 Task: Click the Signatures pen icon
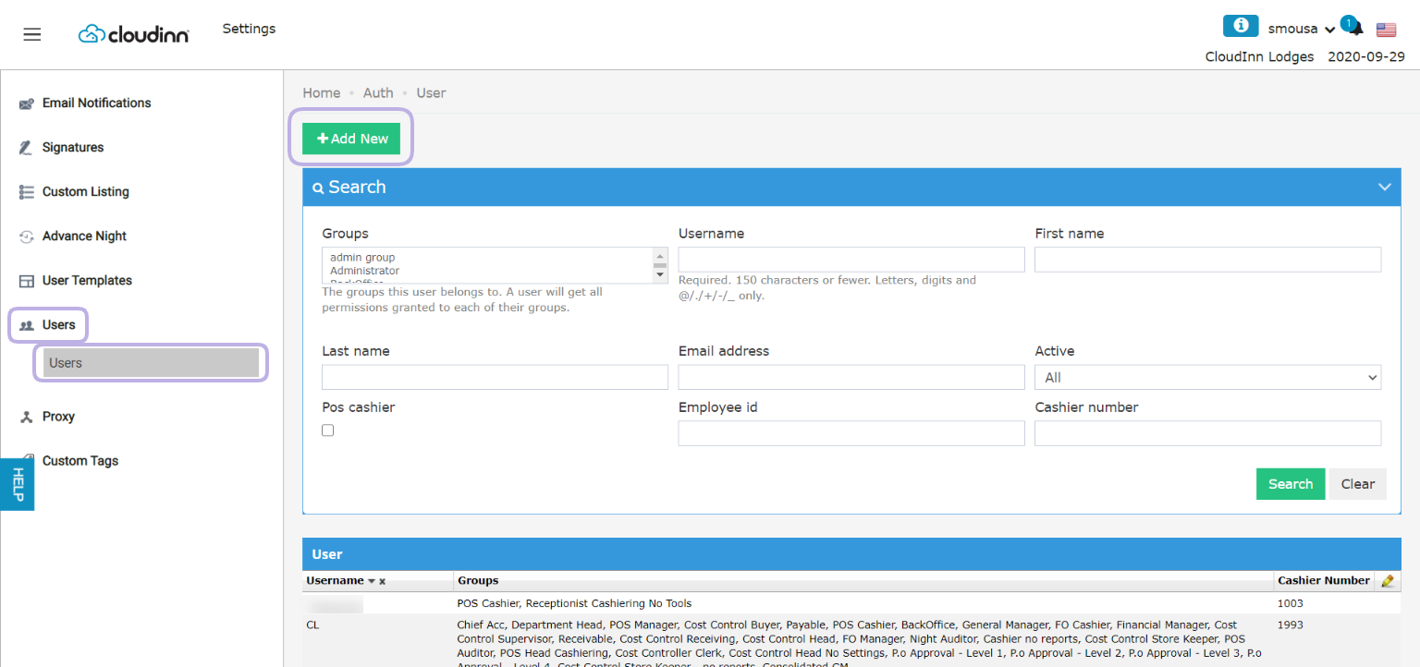tap(27, 148)
